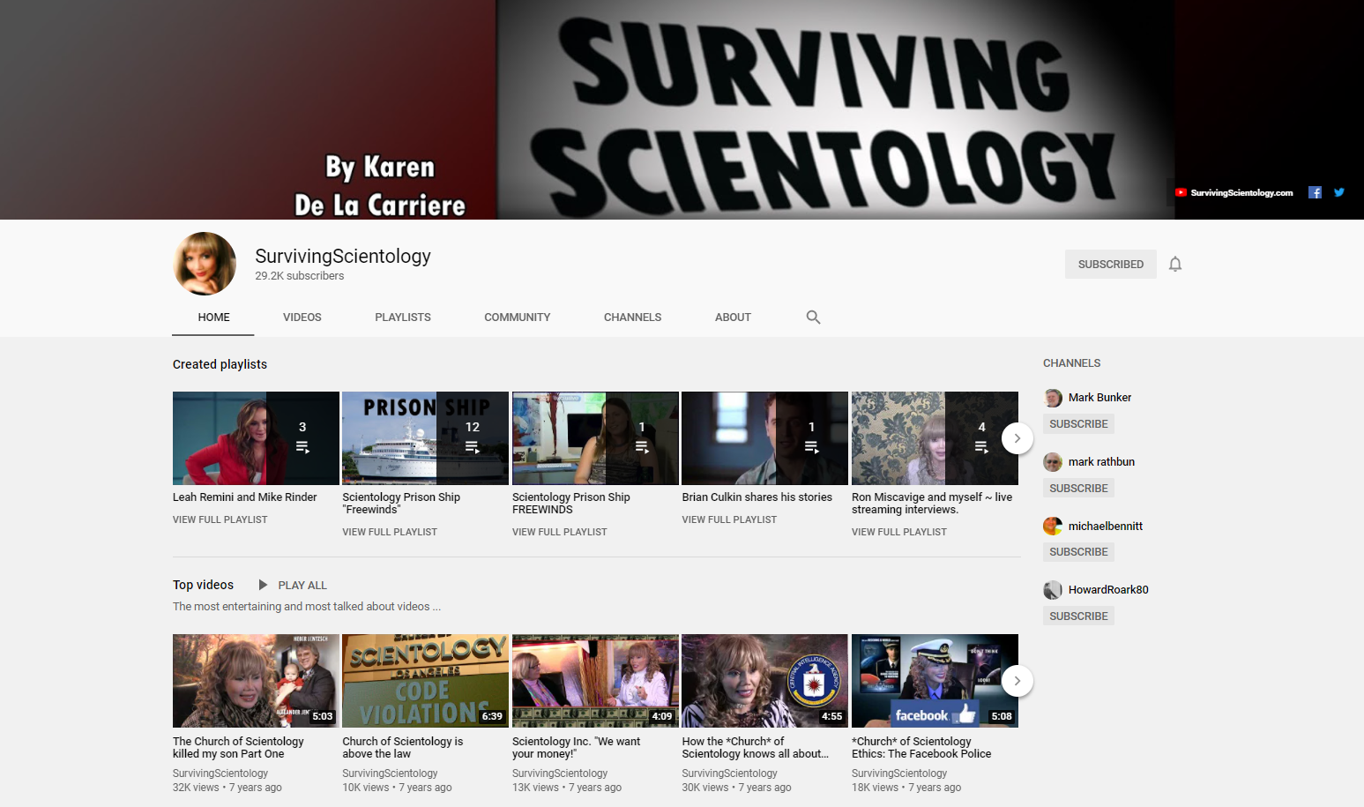Open the Facebook icon in the banner
Image resolution: width=1364 pixels, height=807 pixels.
tap(1315, 192)
